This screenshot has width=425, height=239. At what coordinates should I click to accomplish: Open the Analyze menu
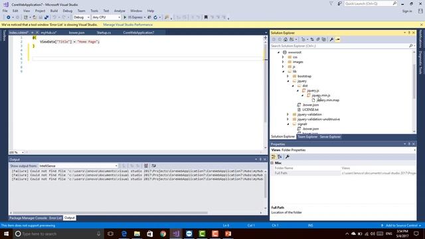120,11
